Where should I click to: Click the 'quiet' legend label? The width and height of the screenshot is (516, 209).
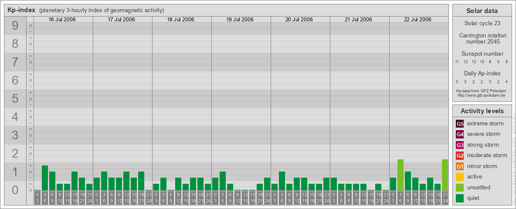tap(473, 198)
